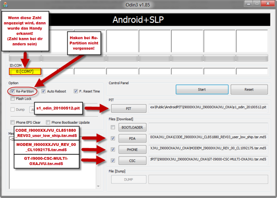Viewport: 277px width, 198px height.
Task: Minimize the Odin3 window
Action: click(x=249, y=4)
